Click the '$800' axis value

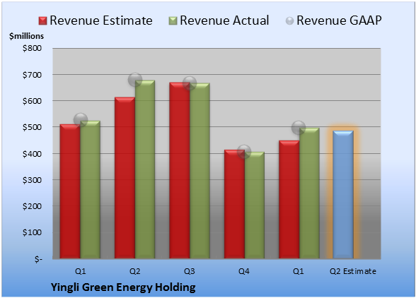coord(32,48)
